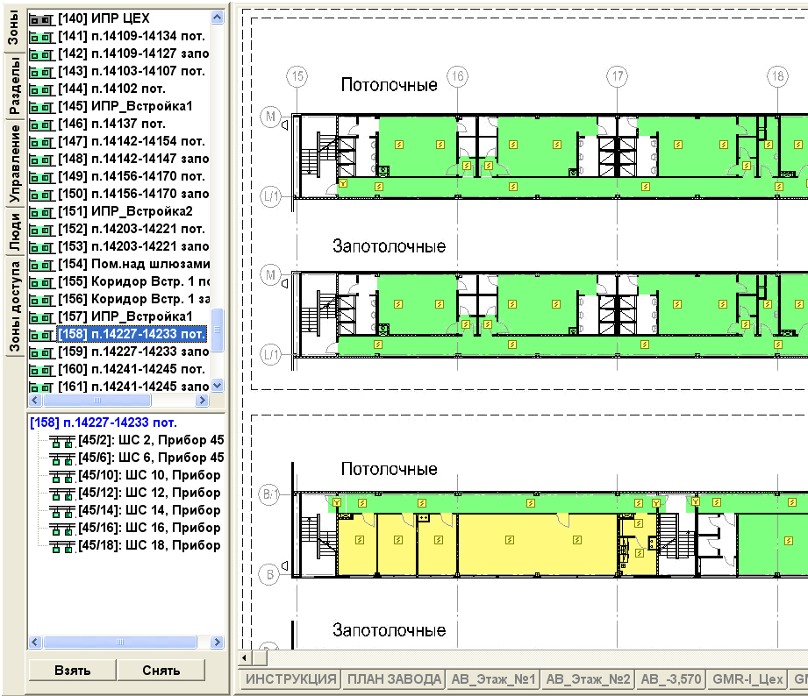808x696 pixels.
Task: Click icon next to [154] Пом.над шлюзами
Action: [41, 264]
